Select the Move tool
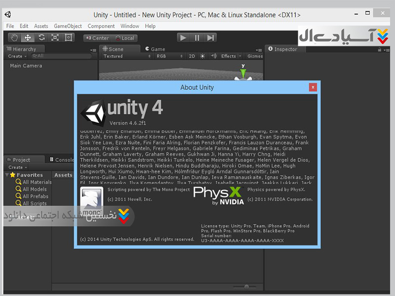The width and height of the screenshot is (395, 296). [28, 37]
